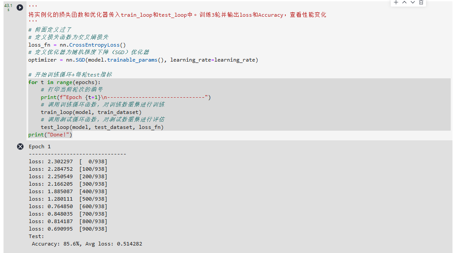Click the output line 'loss: 0.848035 [700/938]'
Image resolution: width=456 pixels, height=253 pixels.
coord(68,214)
